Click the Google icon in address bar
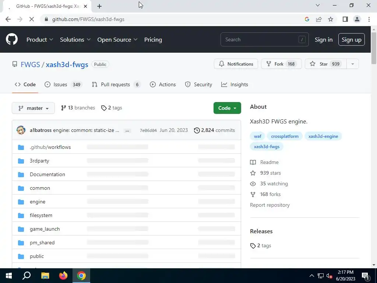This screenshot has width=377, height=283. pyautogui.click(x=307, y=19)
